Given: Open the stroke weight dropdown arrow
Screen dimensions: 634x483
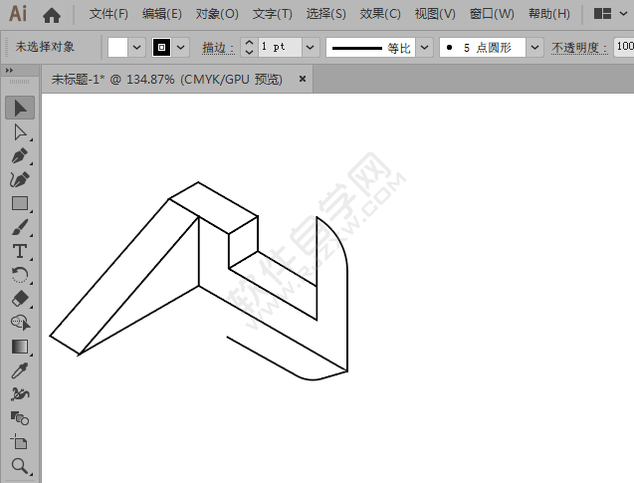Looking at the screenshot, I should pyautogui.click(x=310, y=47).
